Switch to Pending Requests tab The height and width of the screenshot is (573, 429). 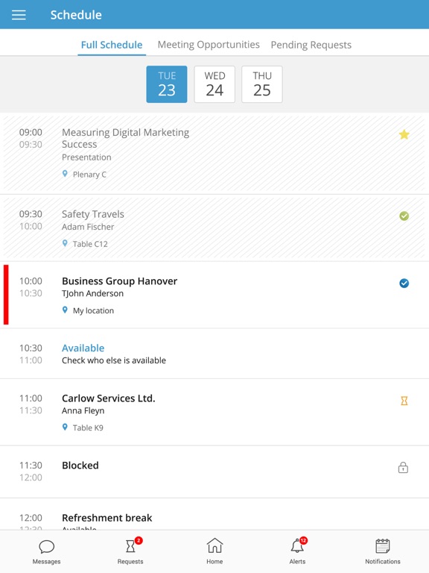tap(311, 45)
